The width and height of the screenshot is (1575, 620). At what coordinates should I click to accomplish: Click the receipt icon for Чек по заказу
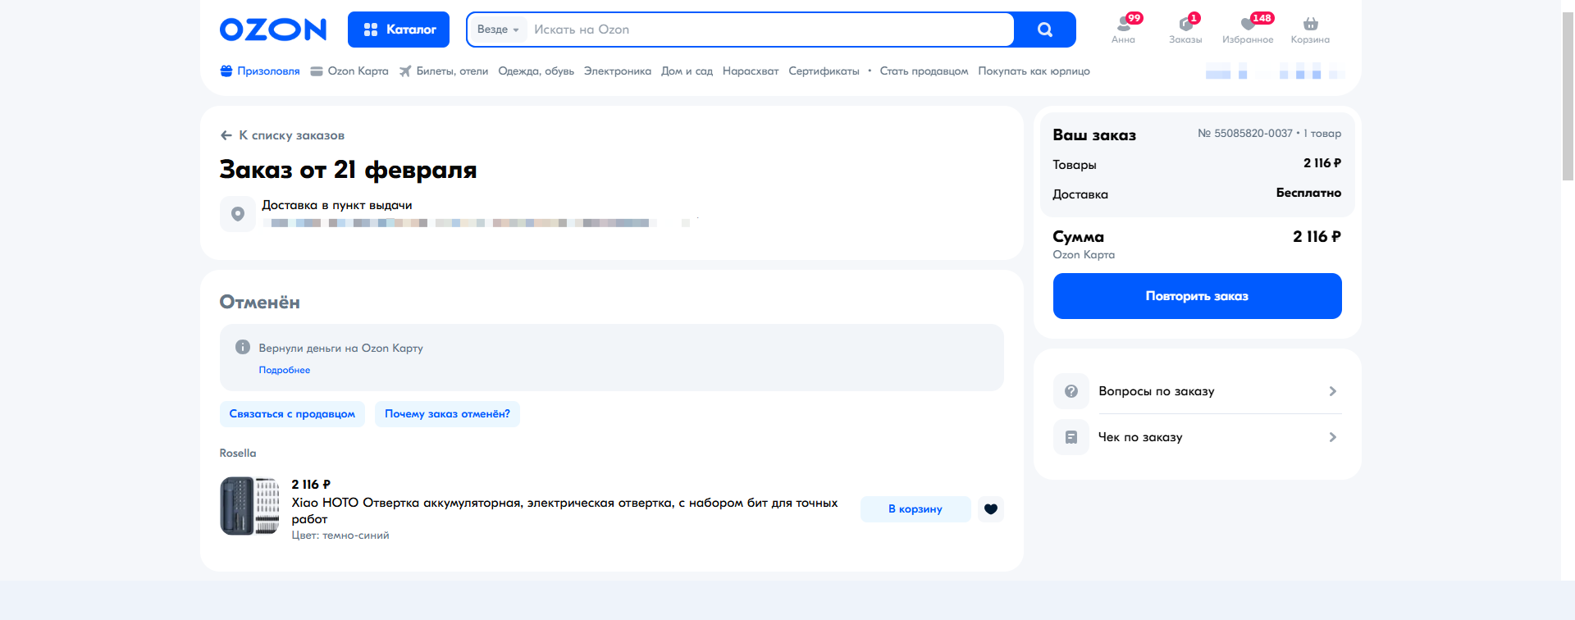click(x=1071, y=437)
